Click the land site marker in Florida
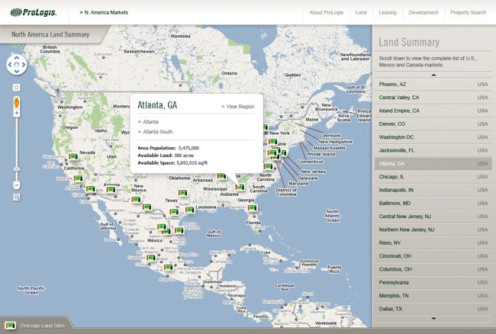 pyautogui.click(x=252, y=207)
